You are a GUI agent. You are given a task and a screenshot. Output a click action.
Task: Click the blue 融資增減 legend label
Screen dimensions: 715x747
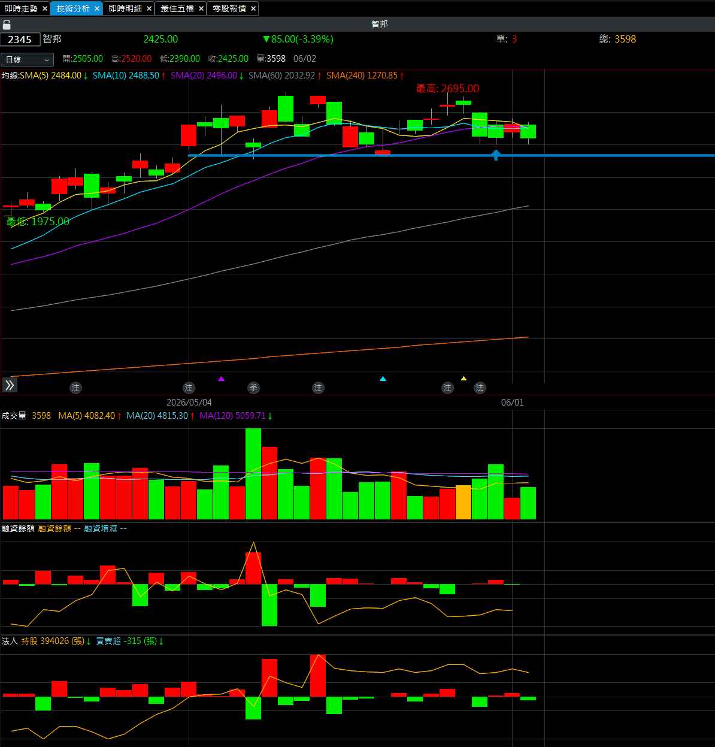[105, 528]
